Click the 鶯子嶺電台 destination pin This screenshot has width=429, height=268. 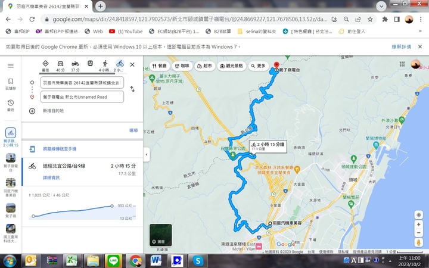click(x=276, y=65)
